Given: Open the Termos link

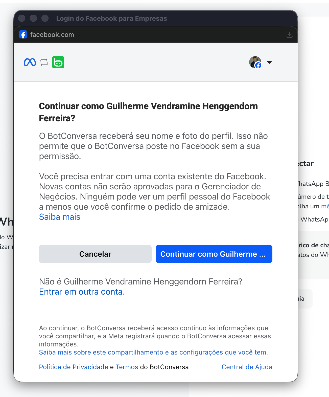Looking at the screenshot, I should [x=127, y=367].
